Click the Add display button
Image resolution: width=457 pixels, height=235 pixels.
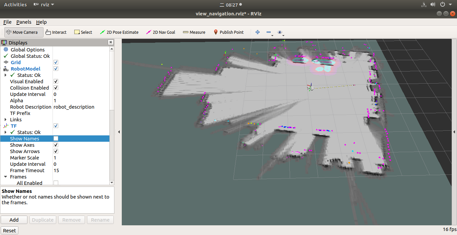[x=14, y=220]
